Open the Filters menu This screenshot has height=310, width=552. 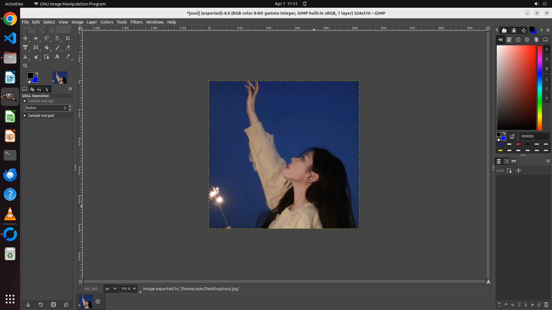click(136, 22)
